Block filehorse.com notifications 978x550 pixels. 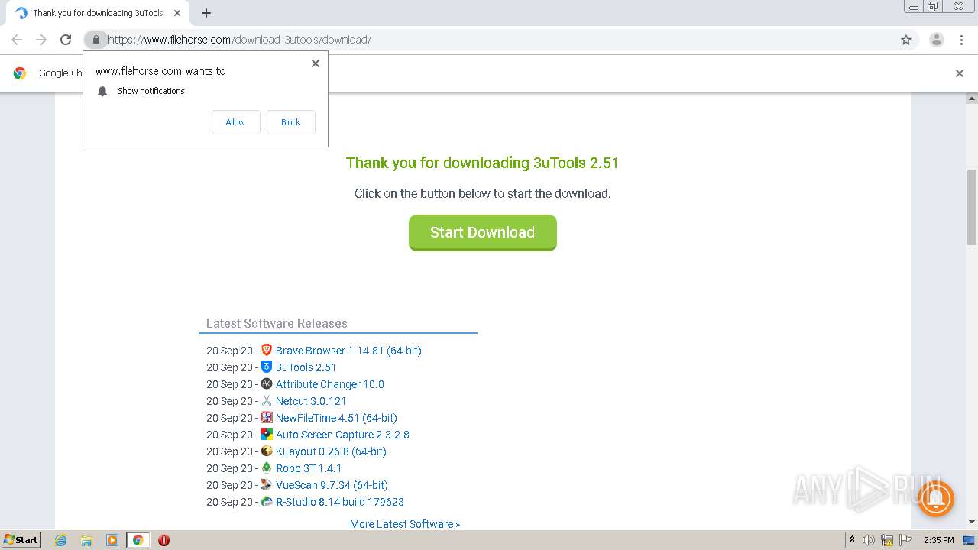(x=290, y=122)
